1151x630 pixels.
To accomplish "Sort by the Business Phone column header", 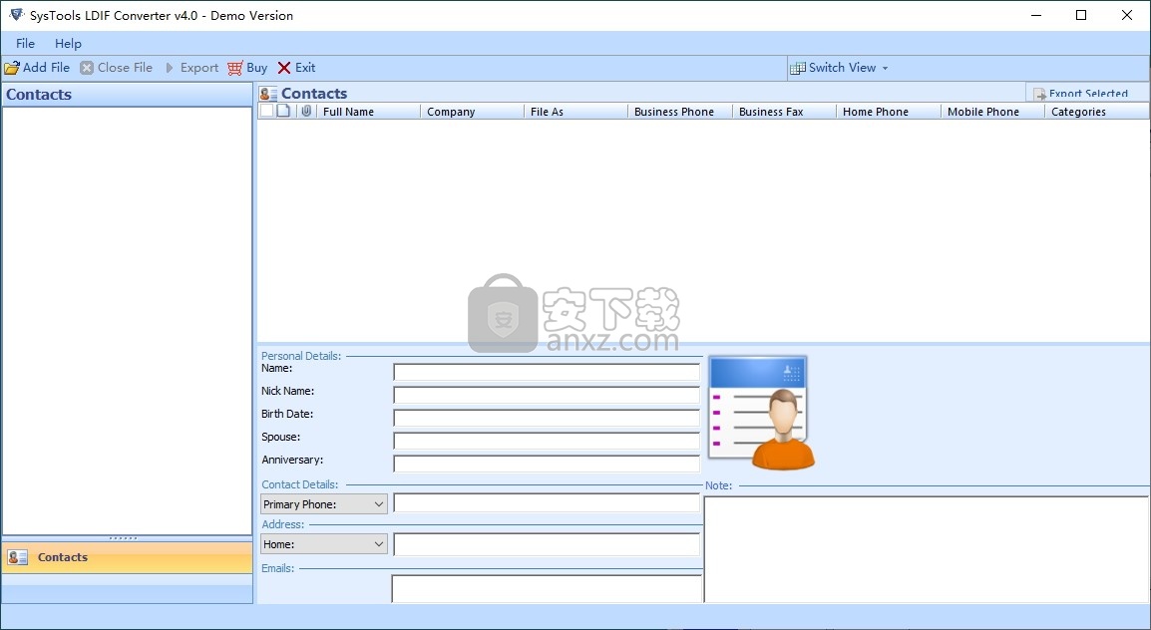I will (680, 112).
